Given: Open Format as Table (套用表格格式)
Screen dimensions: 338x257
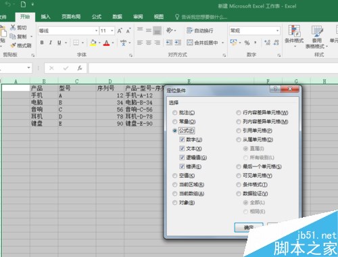Looking at the screenshot, I should pyautogui.click(x=316, y=37).
